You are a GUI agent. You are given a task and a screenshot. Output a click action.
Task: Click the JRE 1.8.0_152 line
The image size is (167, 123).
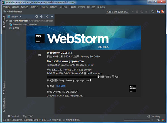(69, 70)
